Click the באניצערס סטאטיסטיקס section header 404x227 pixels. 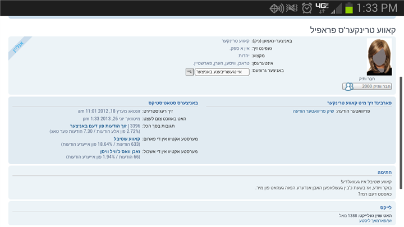coord(173,103)
